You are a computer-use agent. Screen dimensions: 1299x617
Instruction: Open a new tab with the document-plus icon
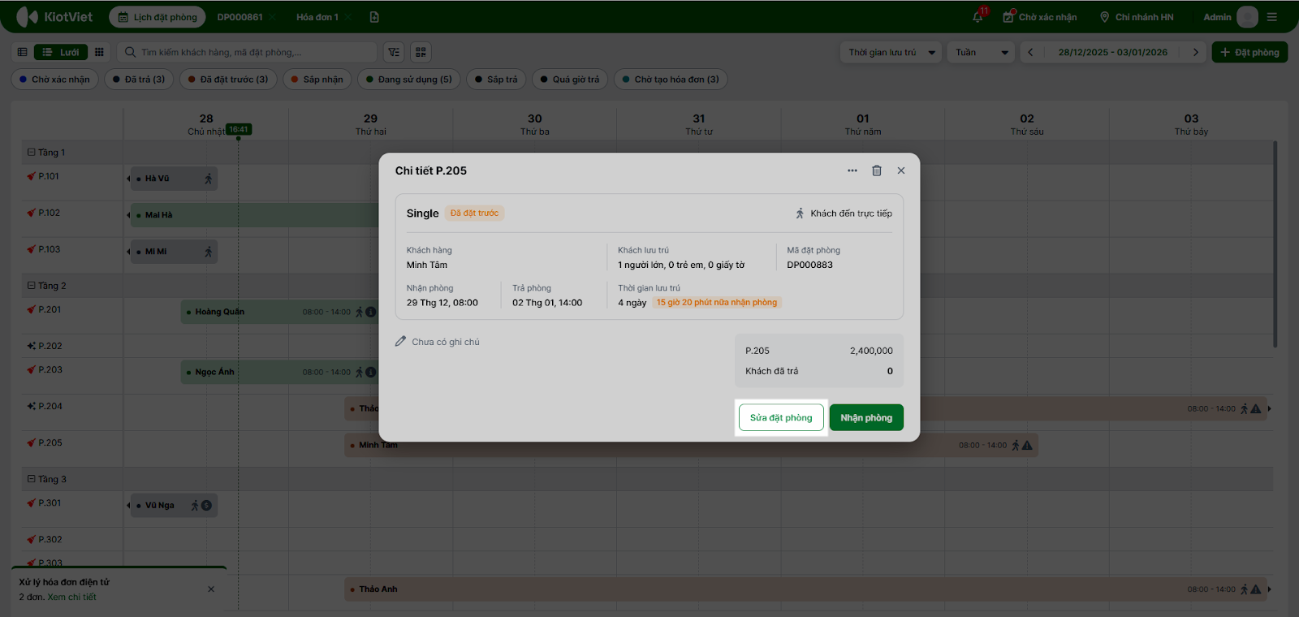[x=374, y=17]
